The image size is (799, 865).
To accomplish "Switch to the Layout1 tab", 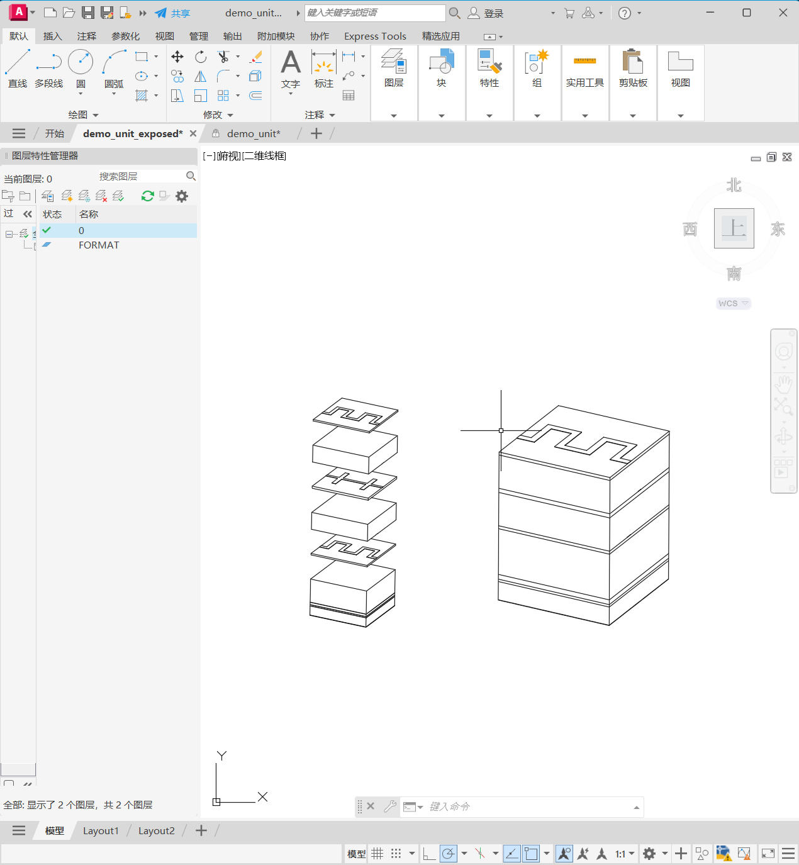I will click(x=101, y=830).
